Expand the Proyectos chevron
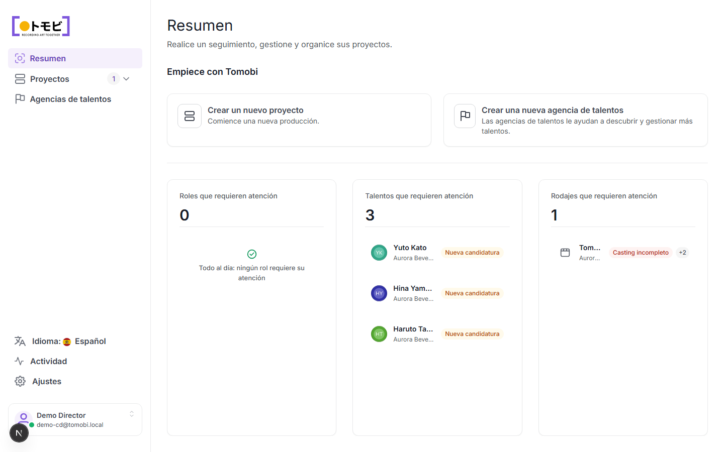This screenshot has width=724, height=452. (x=126, y=79)
